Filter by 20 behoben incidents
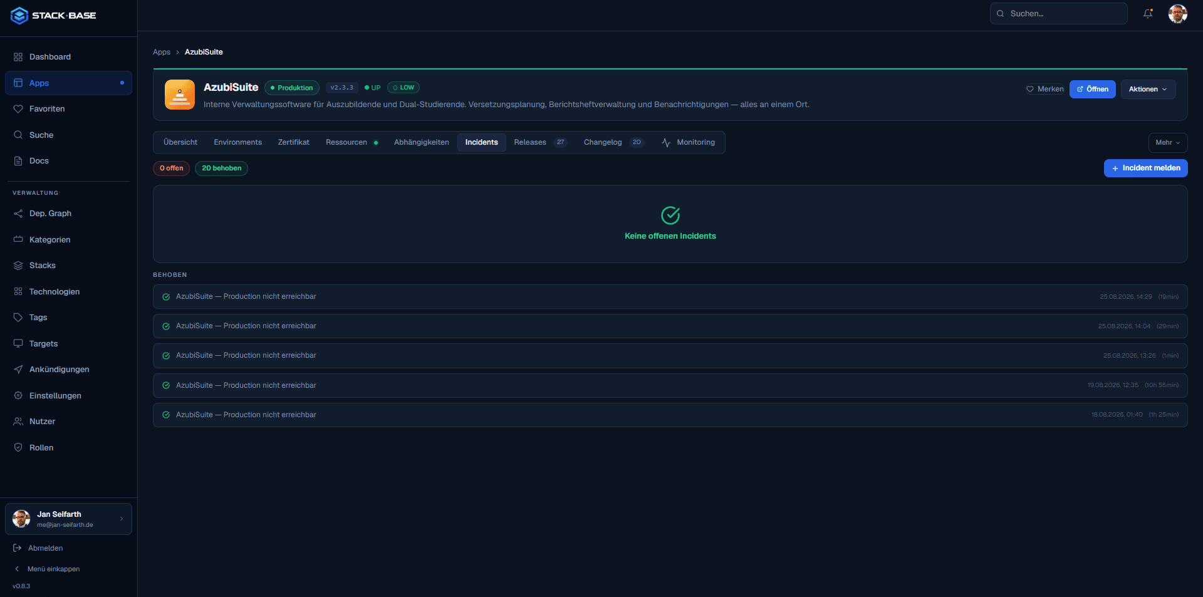 point(221,169)
